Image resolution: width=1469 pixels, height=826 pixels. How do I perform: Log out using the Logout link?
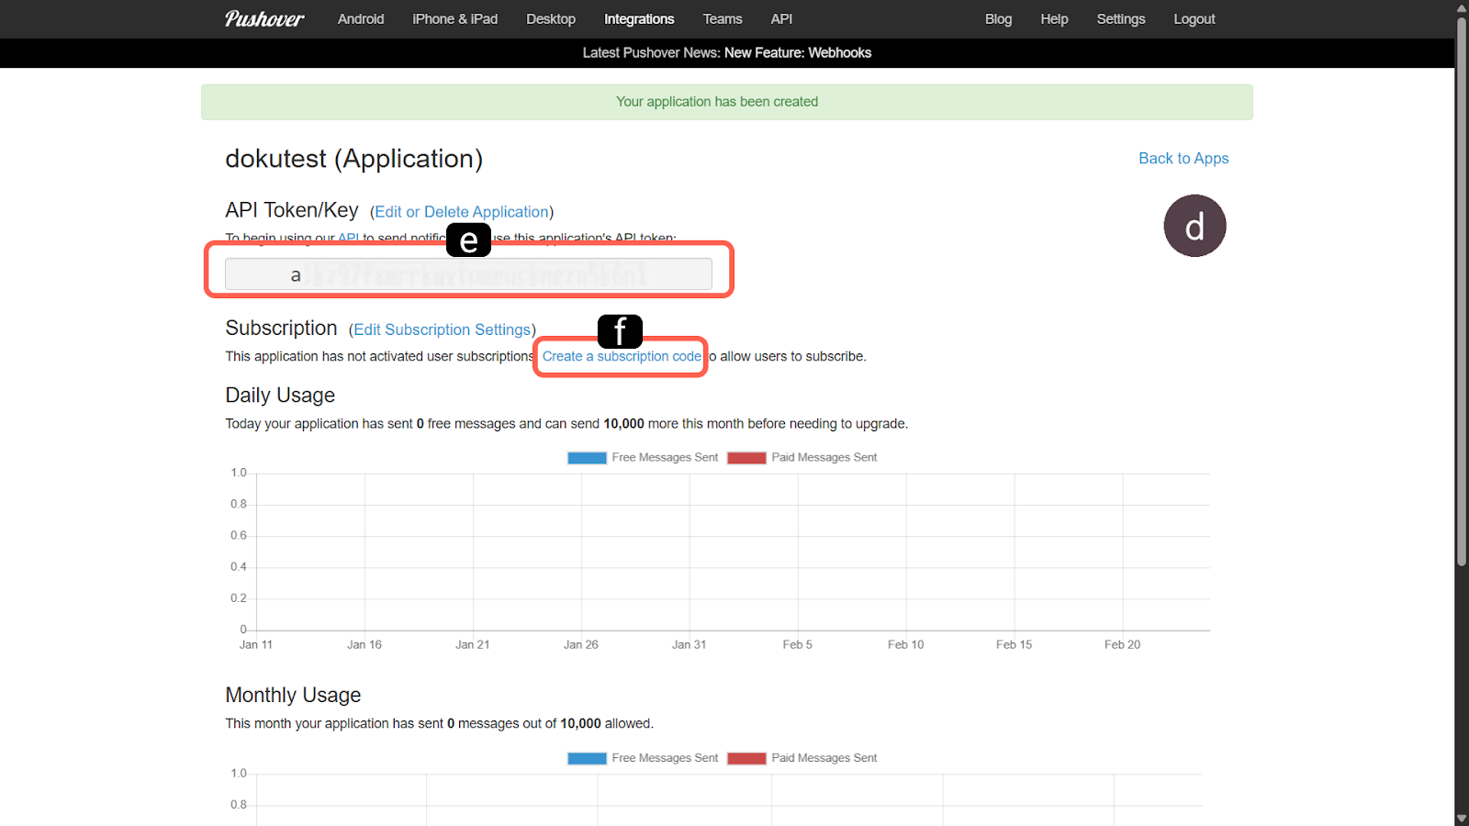point(1194,19)
